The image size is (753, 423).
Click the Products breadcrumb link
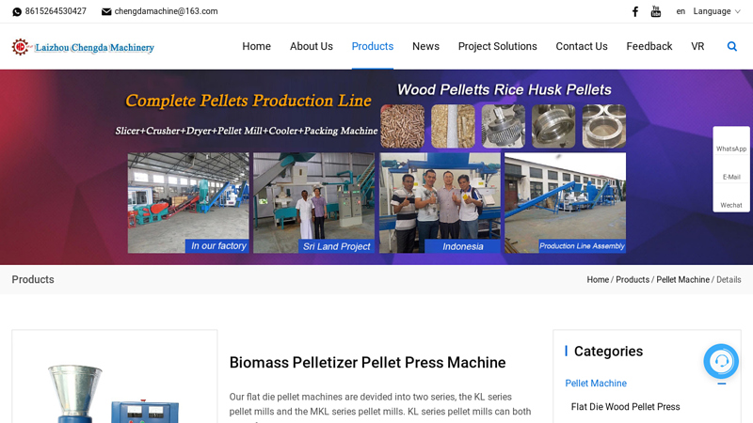(x=633, y=279)
